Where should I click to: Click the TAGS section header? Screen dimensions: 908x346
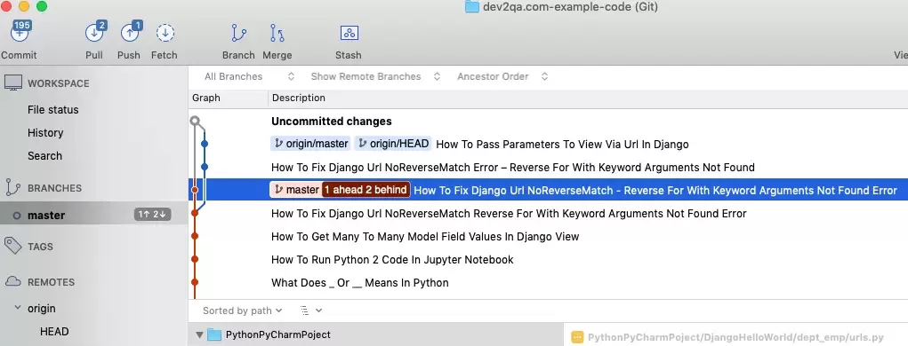coord(40,247)
